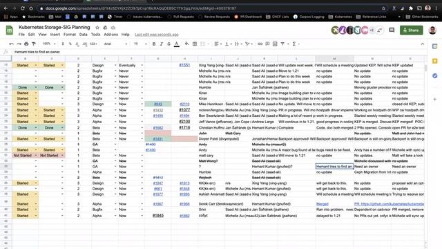Check the cloud save status icon
The height and width of the screenshot is (249, 442).
(113, 28)
